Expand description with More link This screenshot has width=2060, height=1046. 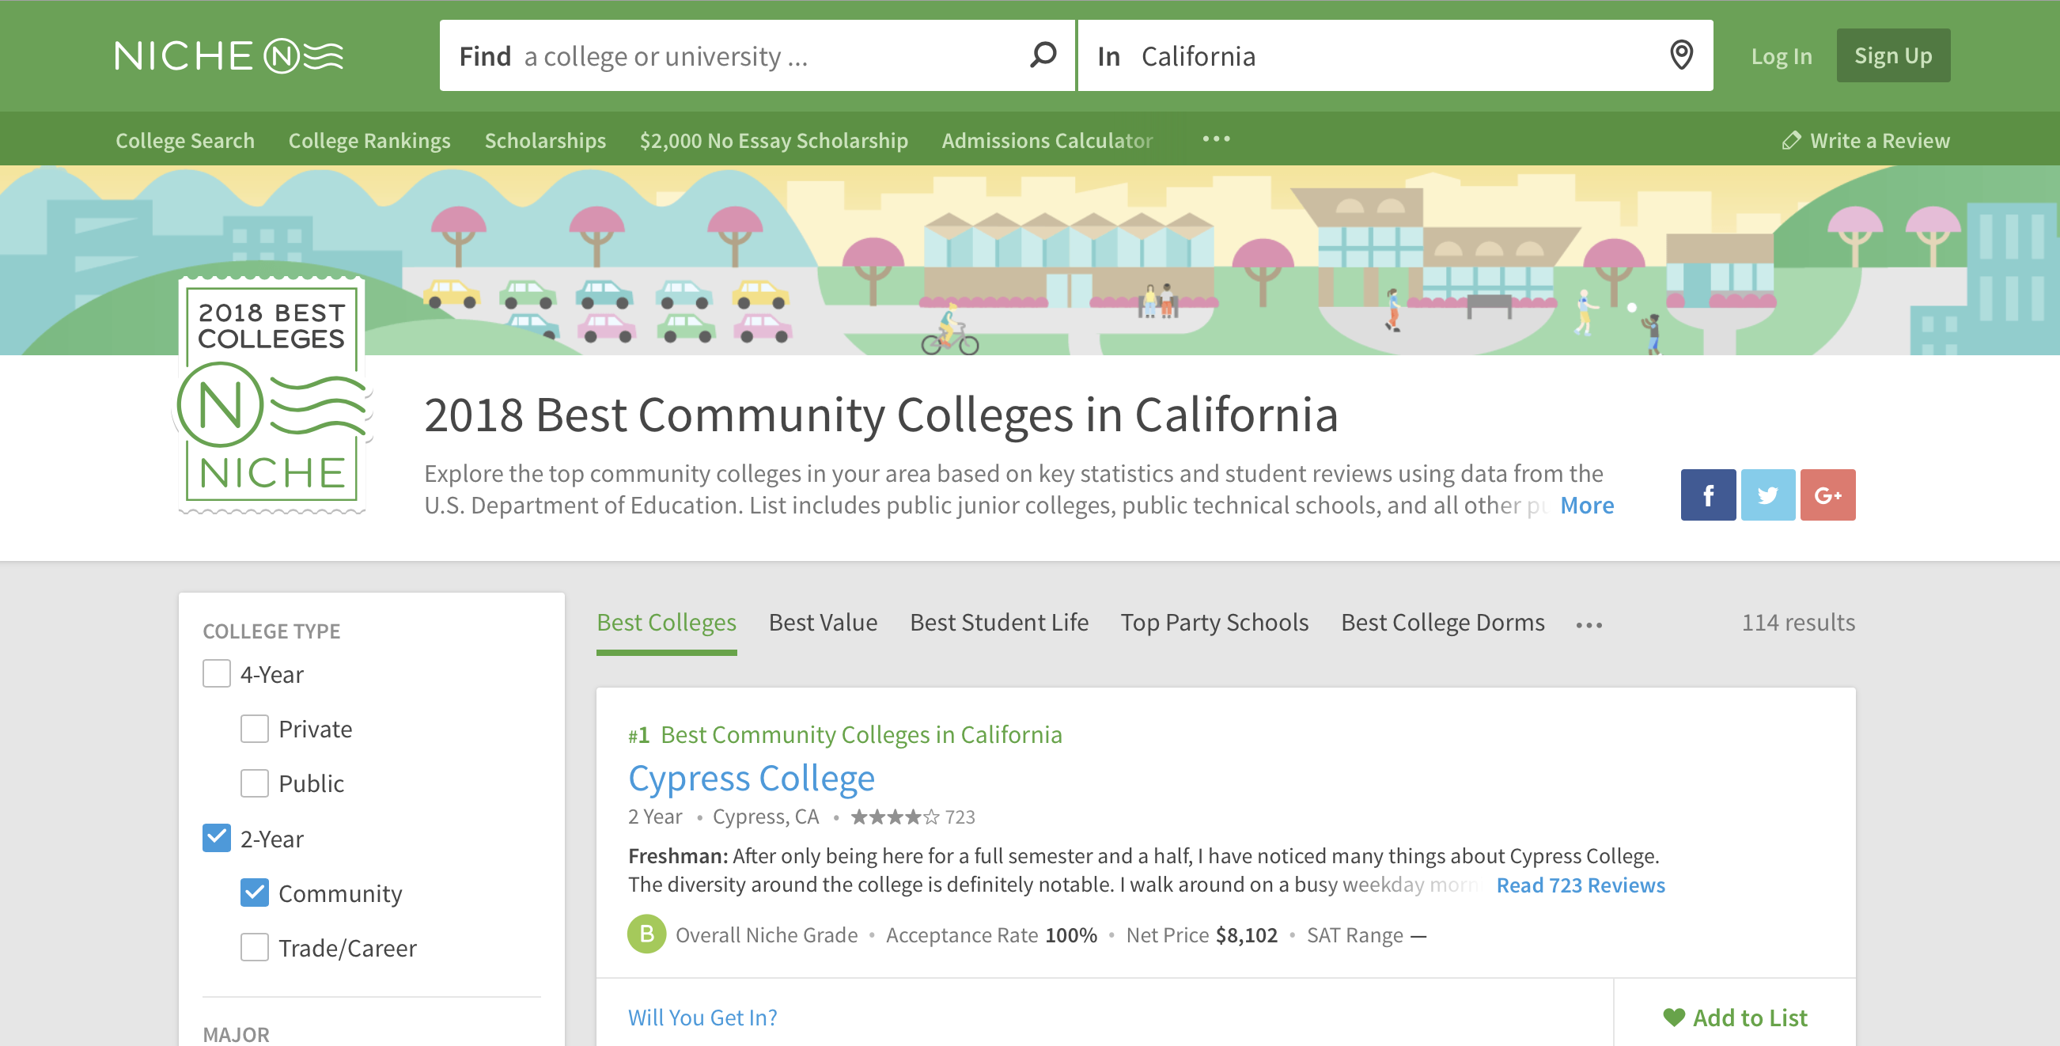[x=1587, y=506]
